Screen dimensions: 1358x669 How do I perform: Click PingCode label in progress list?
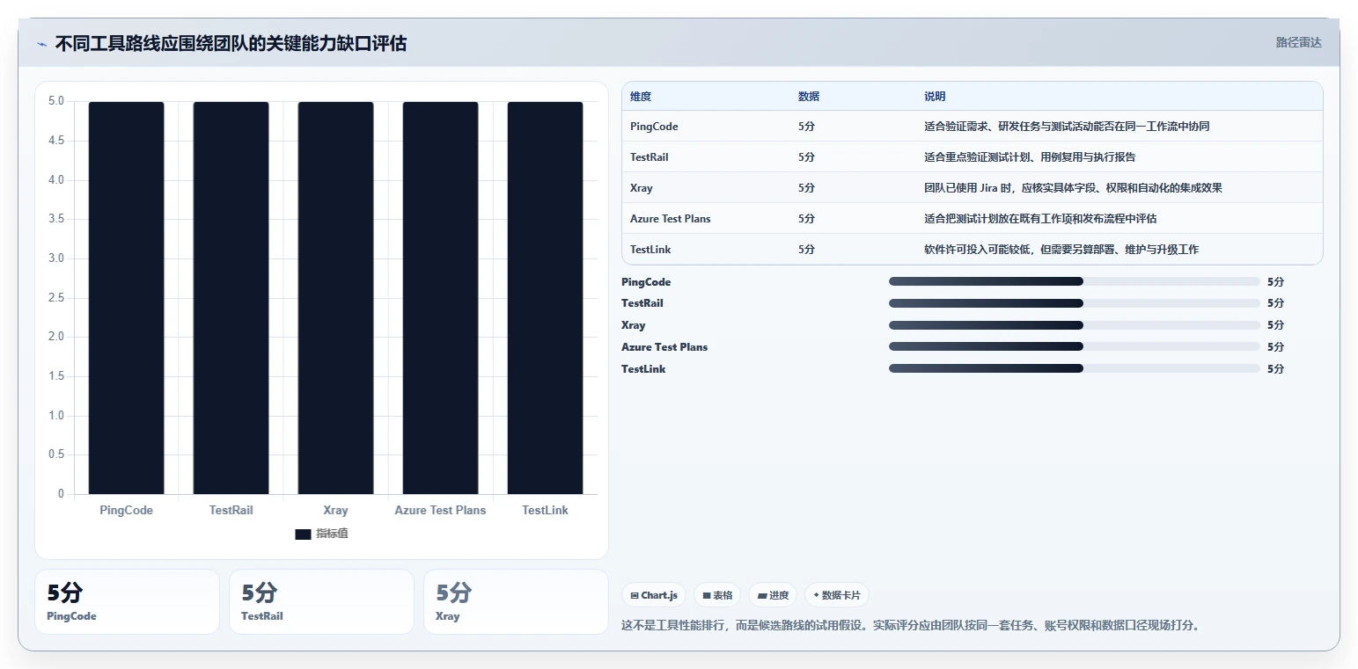[x=646, y=282]
